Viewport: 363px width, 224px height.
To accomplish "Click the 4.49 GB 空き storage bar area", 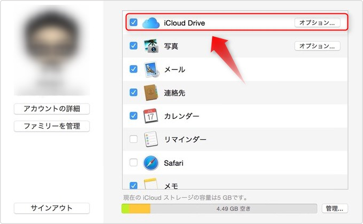I will 233,209.
